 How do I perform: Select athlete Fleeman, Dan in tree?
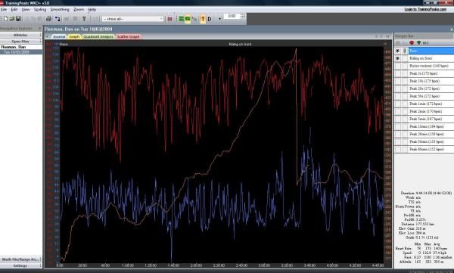(14, 47)
